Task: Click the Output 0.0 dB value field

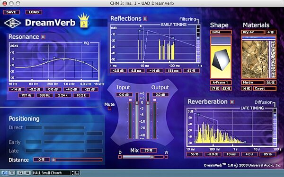Action: (x=160, y=95)
